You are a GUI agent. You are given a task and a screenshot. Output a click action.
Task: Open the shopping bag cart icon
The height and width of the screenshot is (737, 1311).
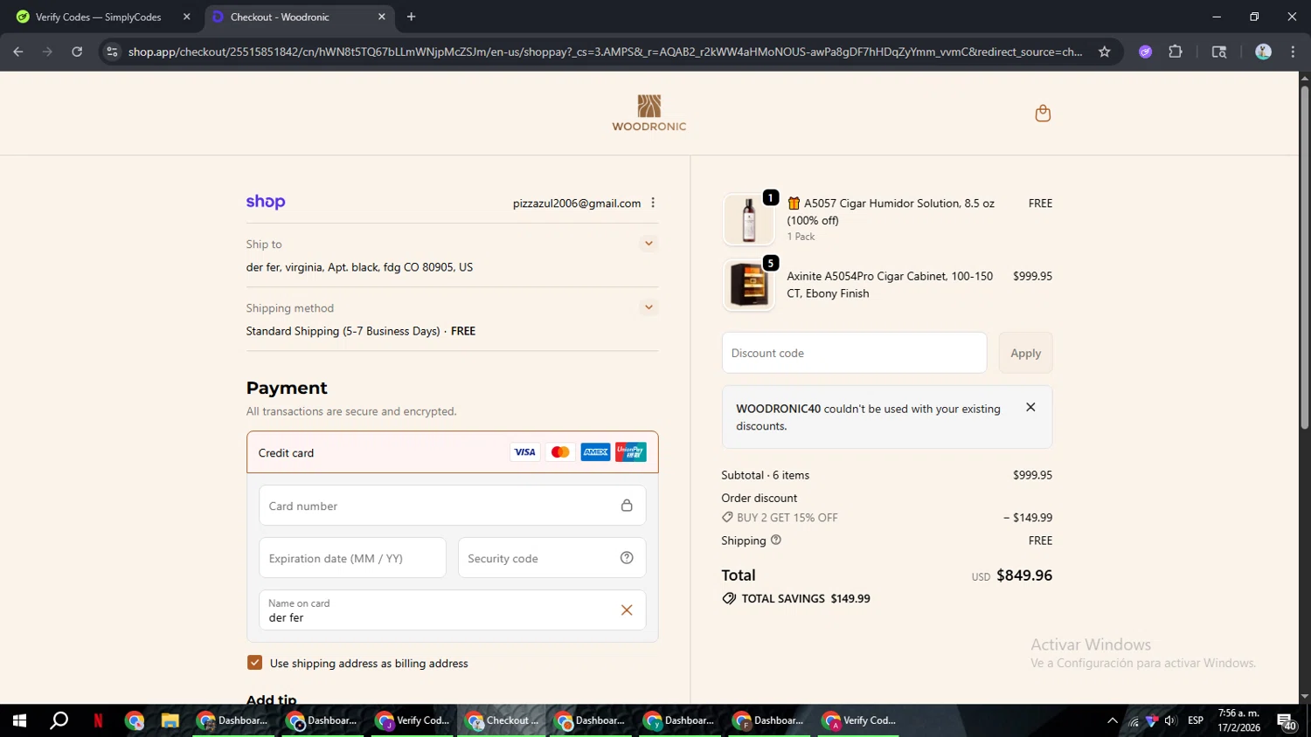[1043, 114]
